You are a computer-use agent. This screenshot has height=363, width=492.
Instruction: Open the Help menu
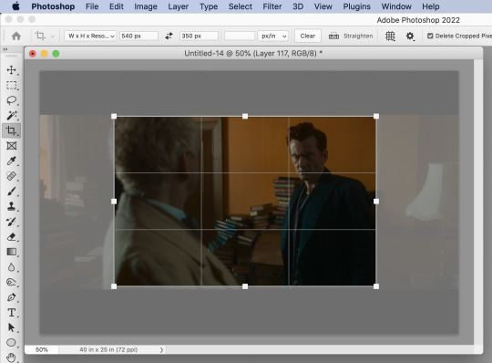pos(431,6)
